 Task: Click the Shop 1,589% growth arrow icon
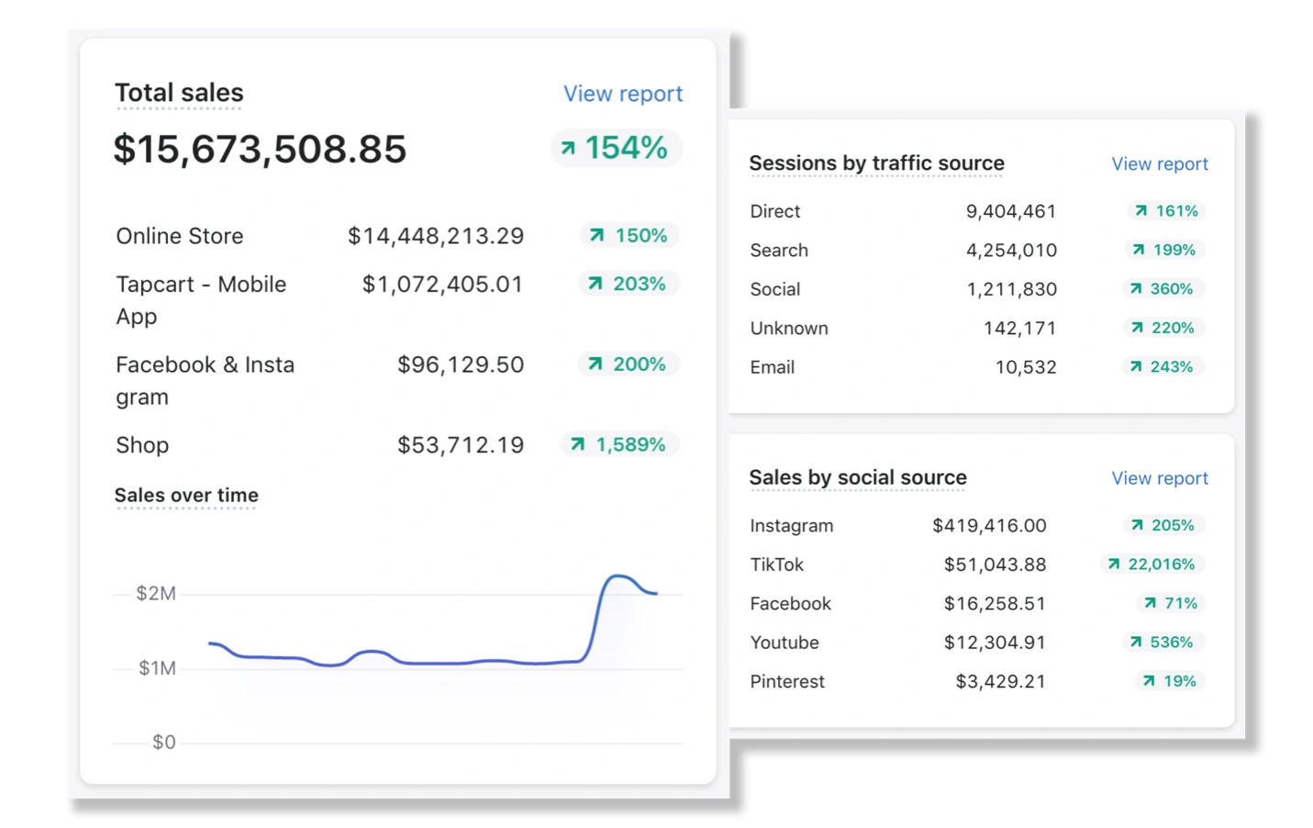coord(577,445)
